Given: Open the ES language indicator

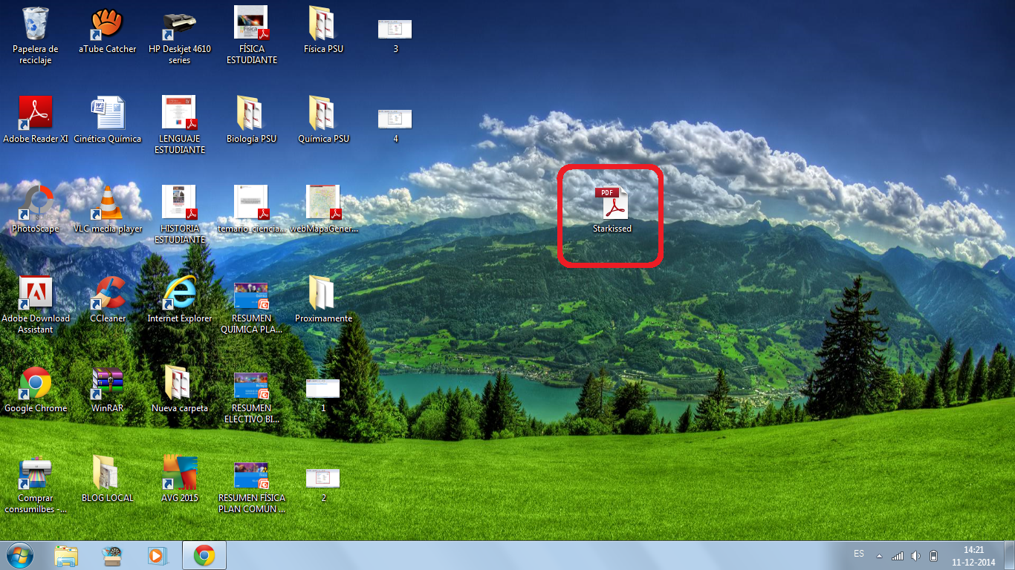Looking at the screenshot, I should 859,554.
